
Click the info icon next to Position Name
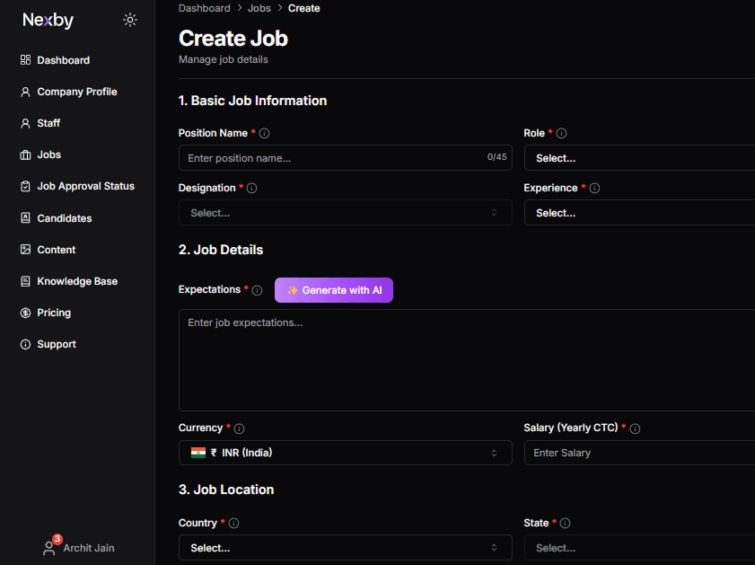click(x=264, y=133)
